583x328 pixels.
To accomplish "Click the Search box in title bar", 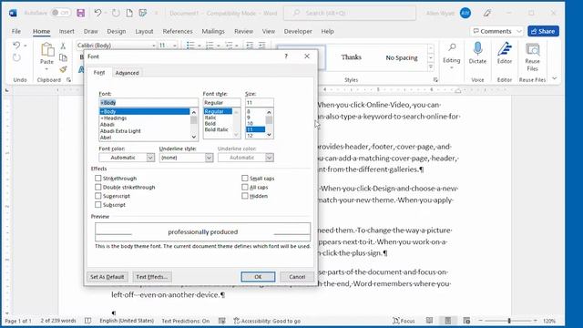I will tap(350, 13).
